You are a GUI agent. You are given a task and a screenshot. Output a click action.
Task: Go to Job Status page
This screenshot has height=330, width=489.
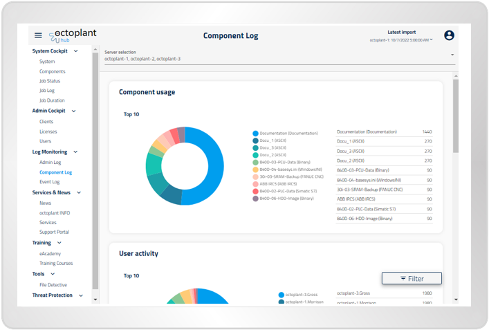click(50, 81)
